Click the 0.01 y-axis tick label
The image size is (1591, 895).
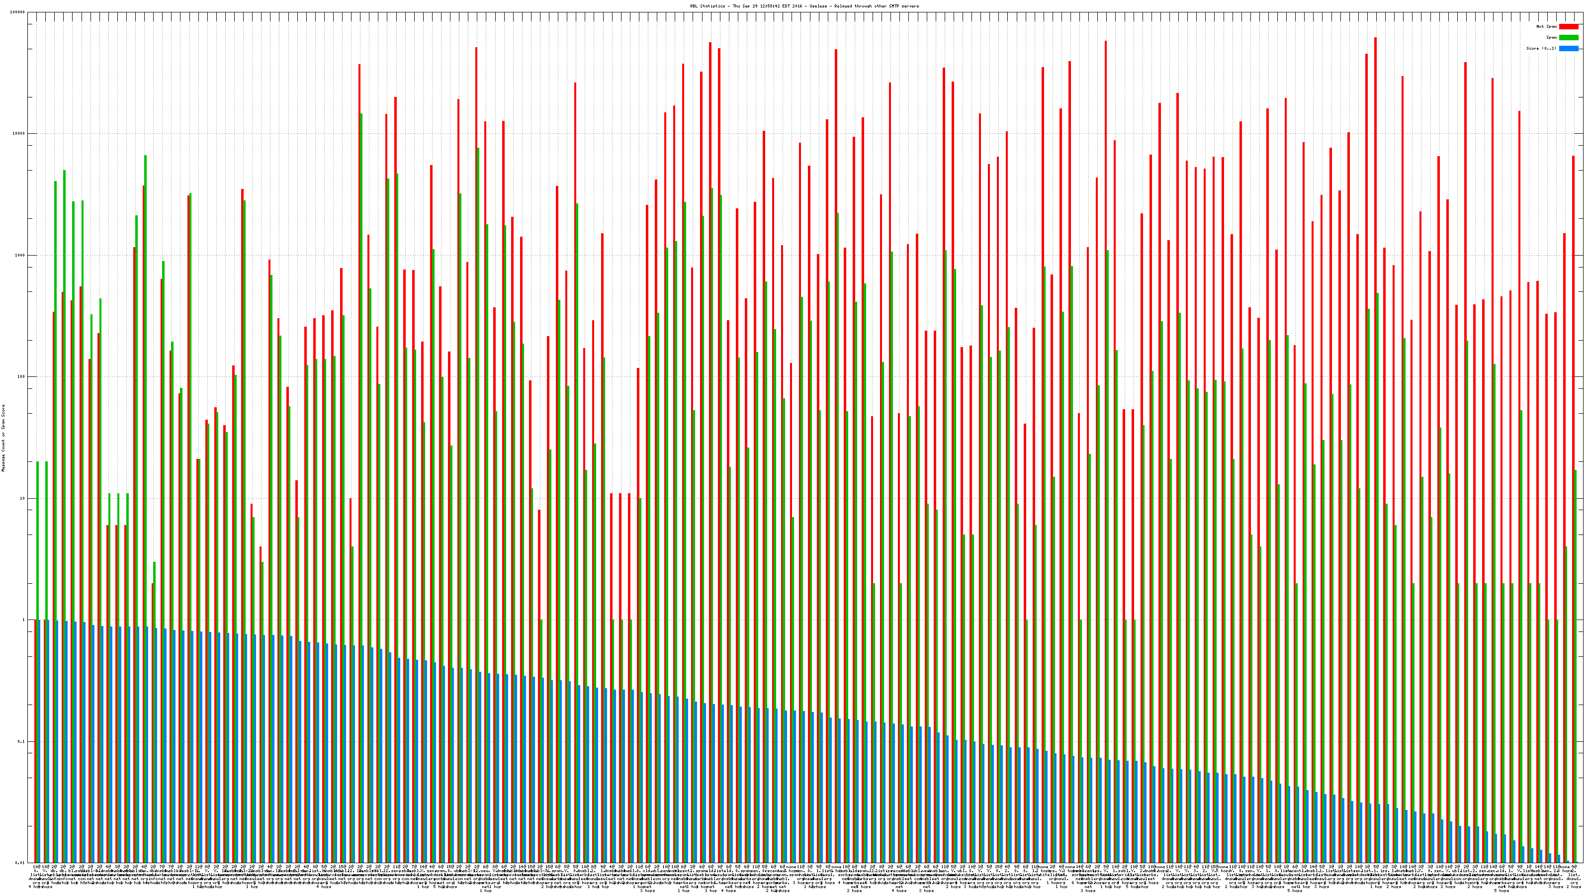point(21,863)
